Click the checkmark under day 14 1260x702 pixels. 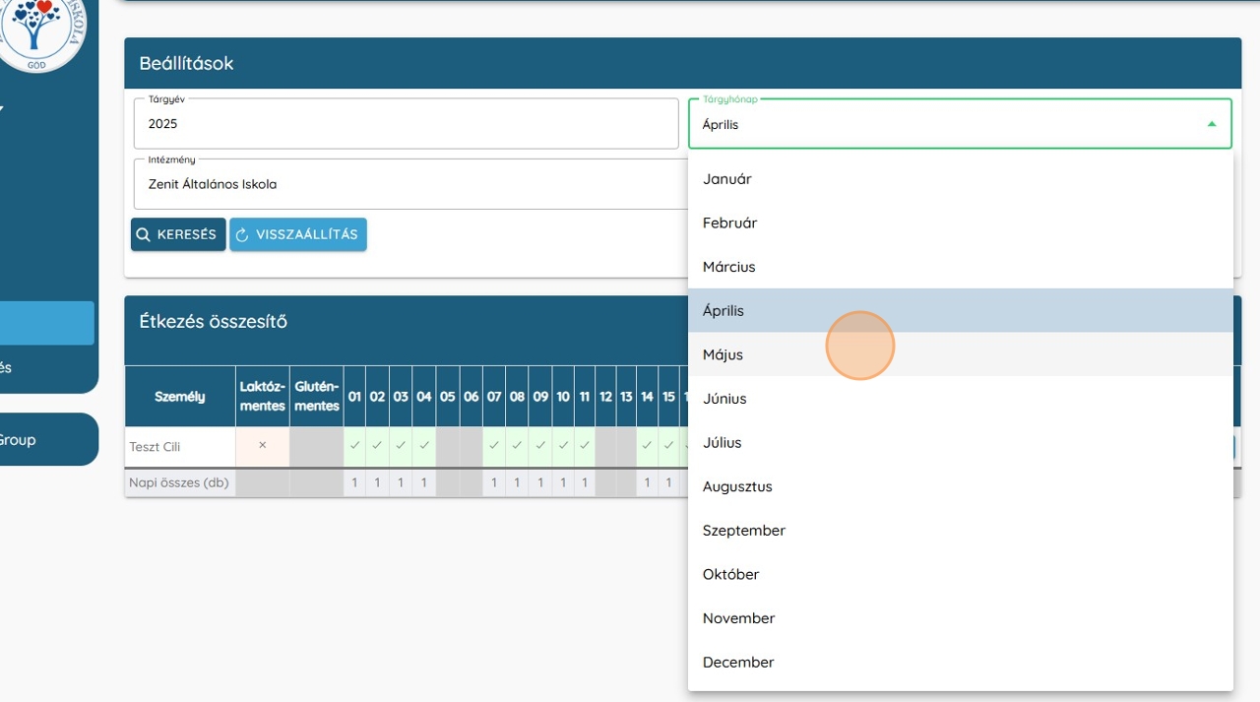(647, 445)
